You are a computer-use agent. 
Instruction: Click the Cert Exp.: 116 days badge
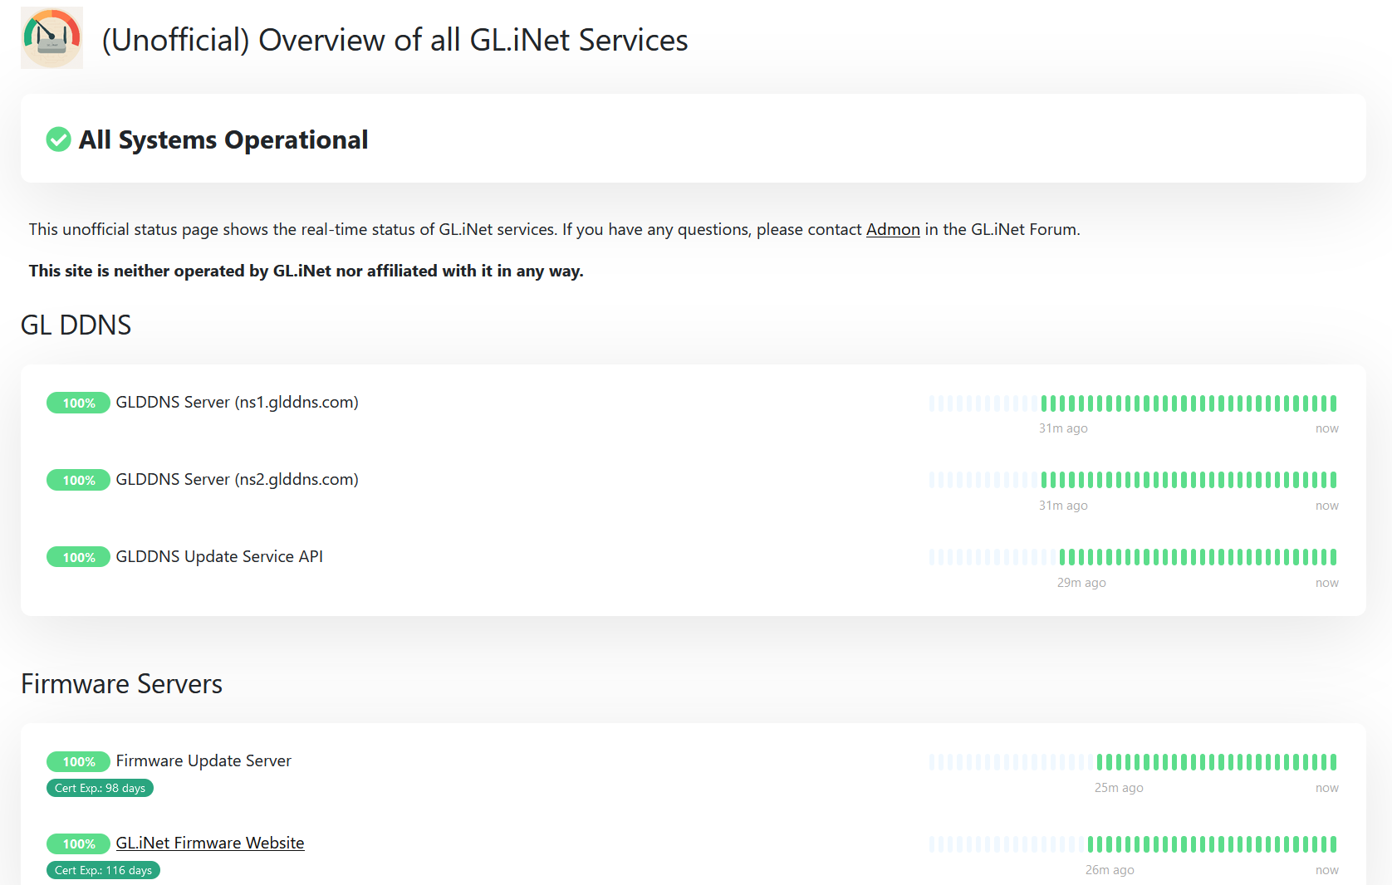103,870
